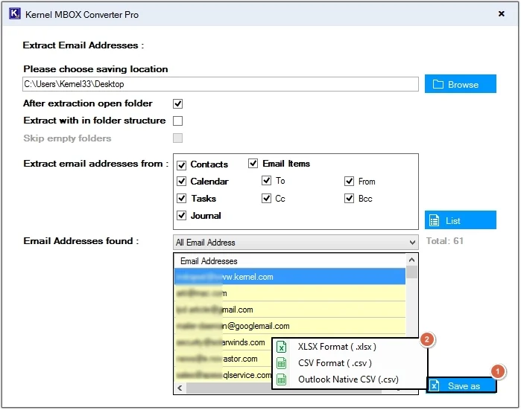Select the googlemail.com email row
The height and width of the screenshot is (410, 521).
point(290,326)
